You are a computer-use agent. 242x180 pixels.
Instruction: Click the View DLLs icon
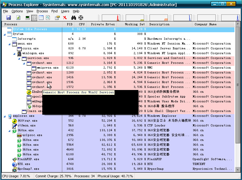[48, 17]
